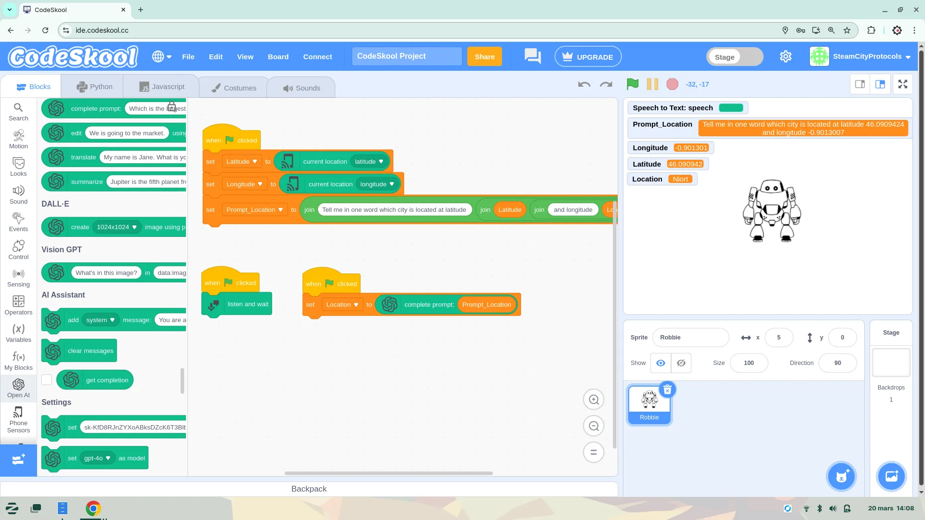Hide the sprite with crossed-eye button
This screenshot has height=520, width=925.
(x=681, y=363)
